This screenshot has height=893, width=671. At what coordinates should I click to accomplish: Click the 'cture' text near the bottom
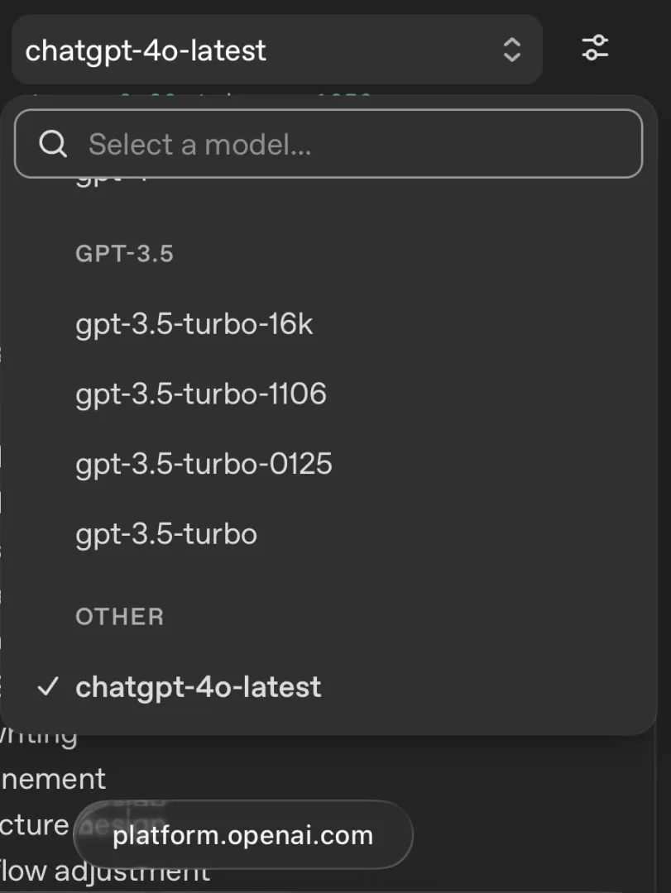[x=35, y=824]
